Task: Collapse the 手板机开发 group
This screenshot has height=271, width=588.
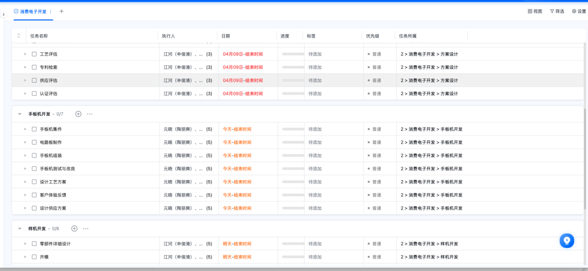Action: tap(20, 114)
